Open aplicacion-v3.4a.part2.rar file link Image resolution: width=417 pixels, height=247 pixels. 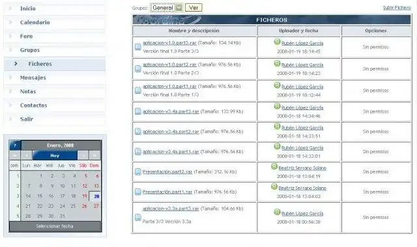pyautogui.click(x=171, y=132)
